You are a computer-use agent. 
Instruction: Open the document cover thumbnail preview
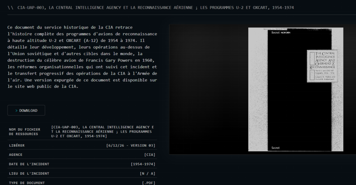tap(296, 90)
